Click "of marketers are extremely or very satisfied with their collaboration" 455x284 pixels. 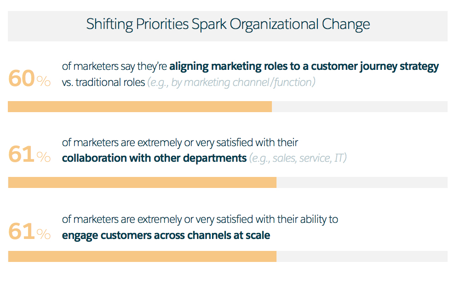[x=180, y=143]
